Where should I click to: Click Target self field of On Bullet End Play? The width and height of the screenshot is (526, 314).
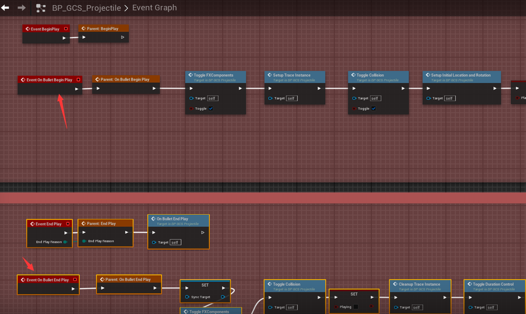click(175, 242)
